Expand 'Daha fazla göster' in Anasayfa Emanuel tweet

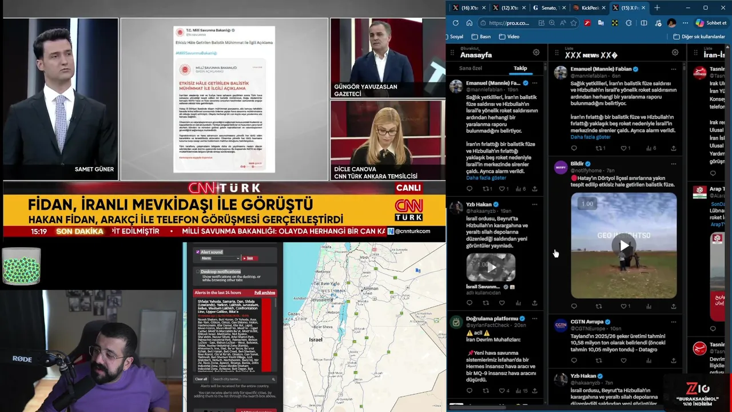pos(486,178)
